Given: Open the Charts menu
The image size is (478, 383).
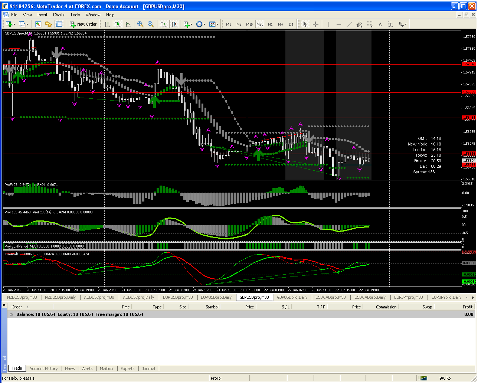Looking at the screenshot, I should tap(59, 15).
